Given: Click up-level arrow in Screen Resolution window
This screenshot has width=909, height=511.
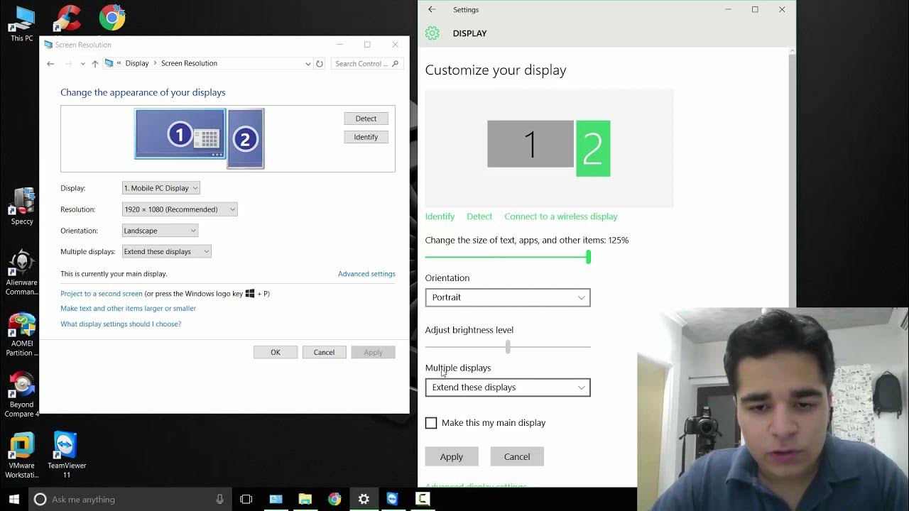Looking at the screenshot, I should tap(95, 64).
